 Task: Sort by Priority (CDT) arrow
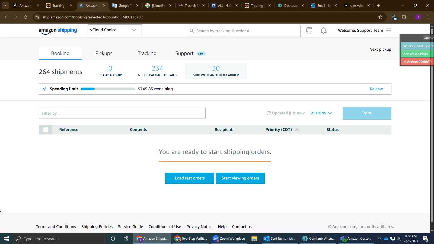(297, 130)
